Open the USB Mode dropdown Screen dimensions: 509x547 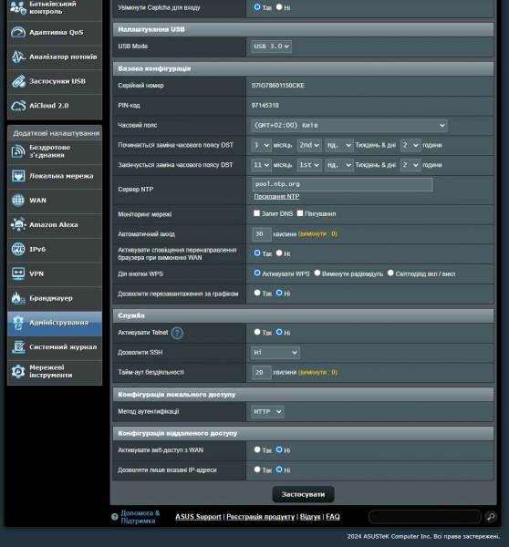tap(271, 46)
